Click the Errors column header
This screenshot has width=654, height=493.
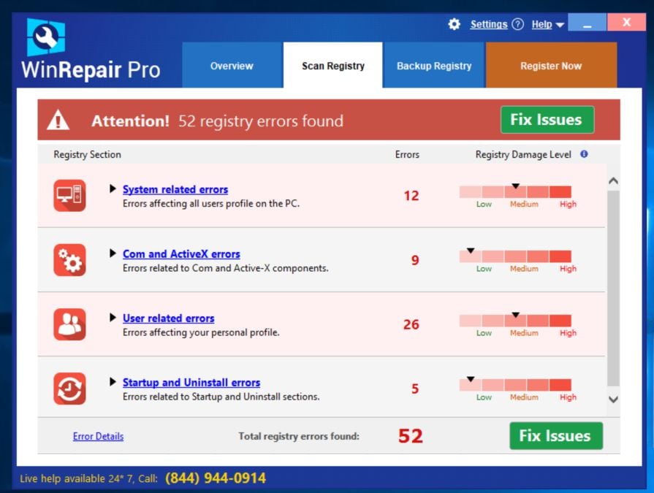click(x=407, y=155)
